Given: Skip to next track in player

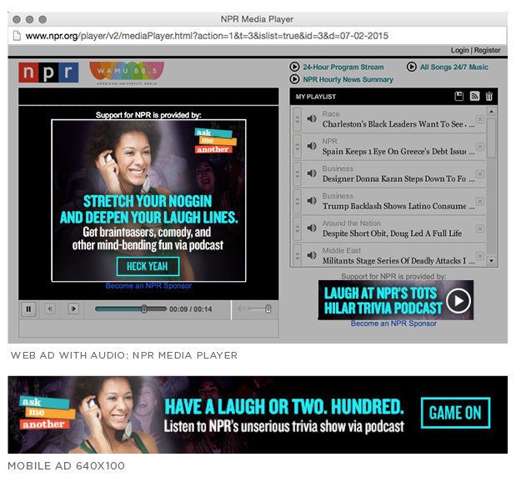Looking at the screenshot, I should (x=73, y=309).
